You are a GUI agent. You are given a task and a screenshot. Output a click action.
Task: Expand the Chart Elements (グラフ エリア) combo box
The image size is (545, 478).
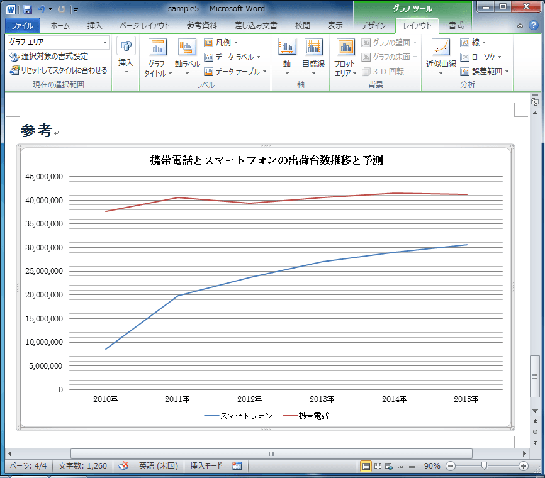[104, 42]
